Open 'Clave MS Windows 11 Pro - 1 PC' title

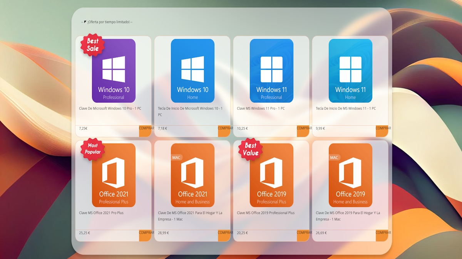click(261, 109)
